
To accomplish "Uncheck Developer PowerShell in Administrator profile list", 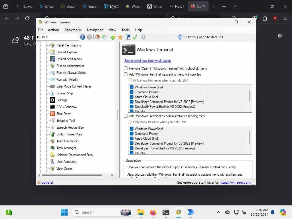I will pyautogui.click(x=131, y=148).
